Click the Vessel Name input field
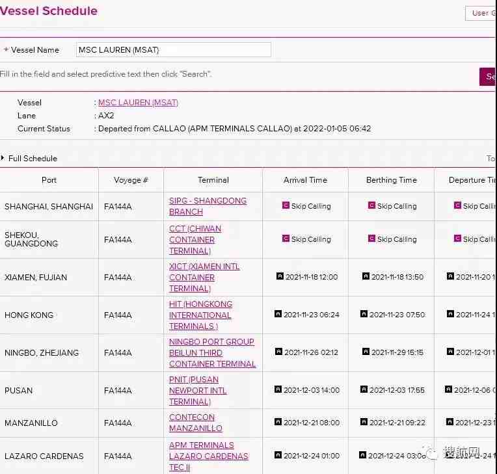 [x=174, y=50]
